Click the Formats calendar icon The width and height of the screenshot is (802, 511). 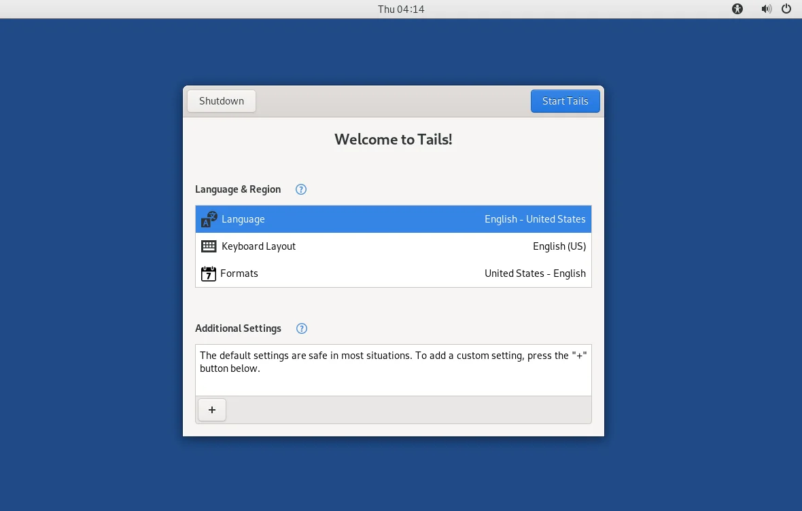click(x=208, y=273)
